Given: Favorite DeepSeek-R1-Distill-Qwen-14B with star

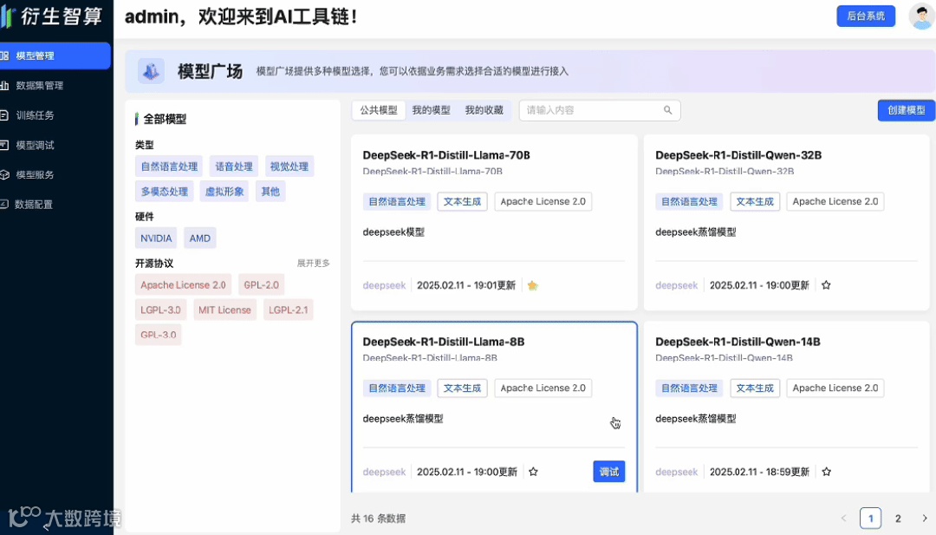Looking at the screenshot, I should coord(826,472).
